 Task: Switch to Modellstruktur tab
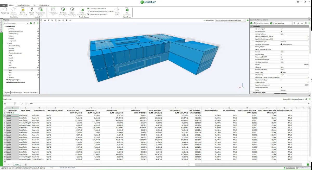[x=16, y=92]
